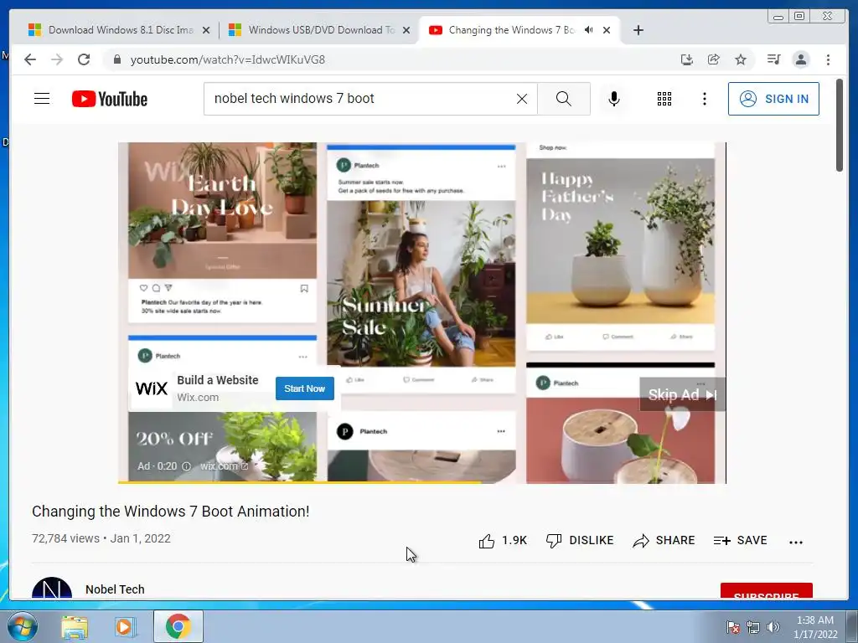Open media controls in Chrome toolbar
The image size is (858, 643).
coord(773,59)
